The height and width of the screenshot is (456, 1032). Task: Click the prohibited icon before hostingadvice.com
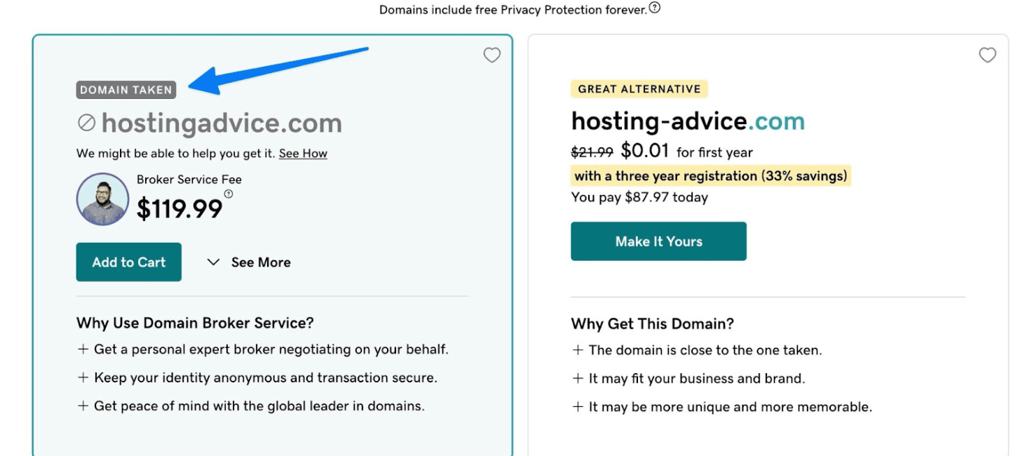pos(86,123)
